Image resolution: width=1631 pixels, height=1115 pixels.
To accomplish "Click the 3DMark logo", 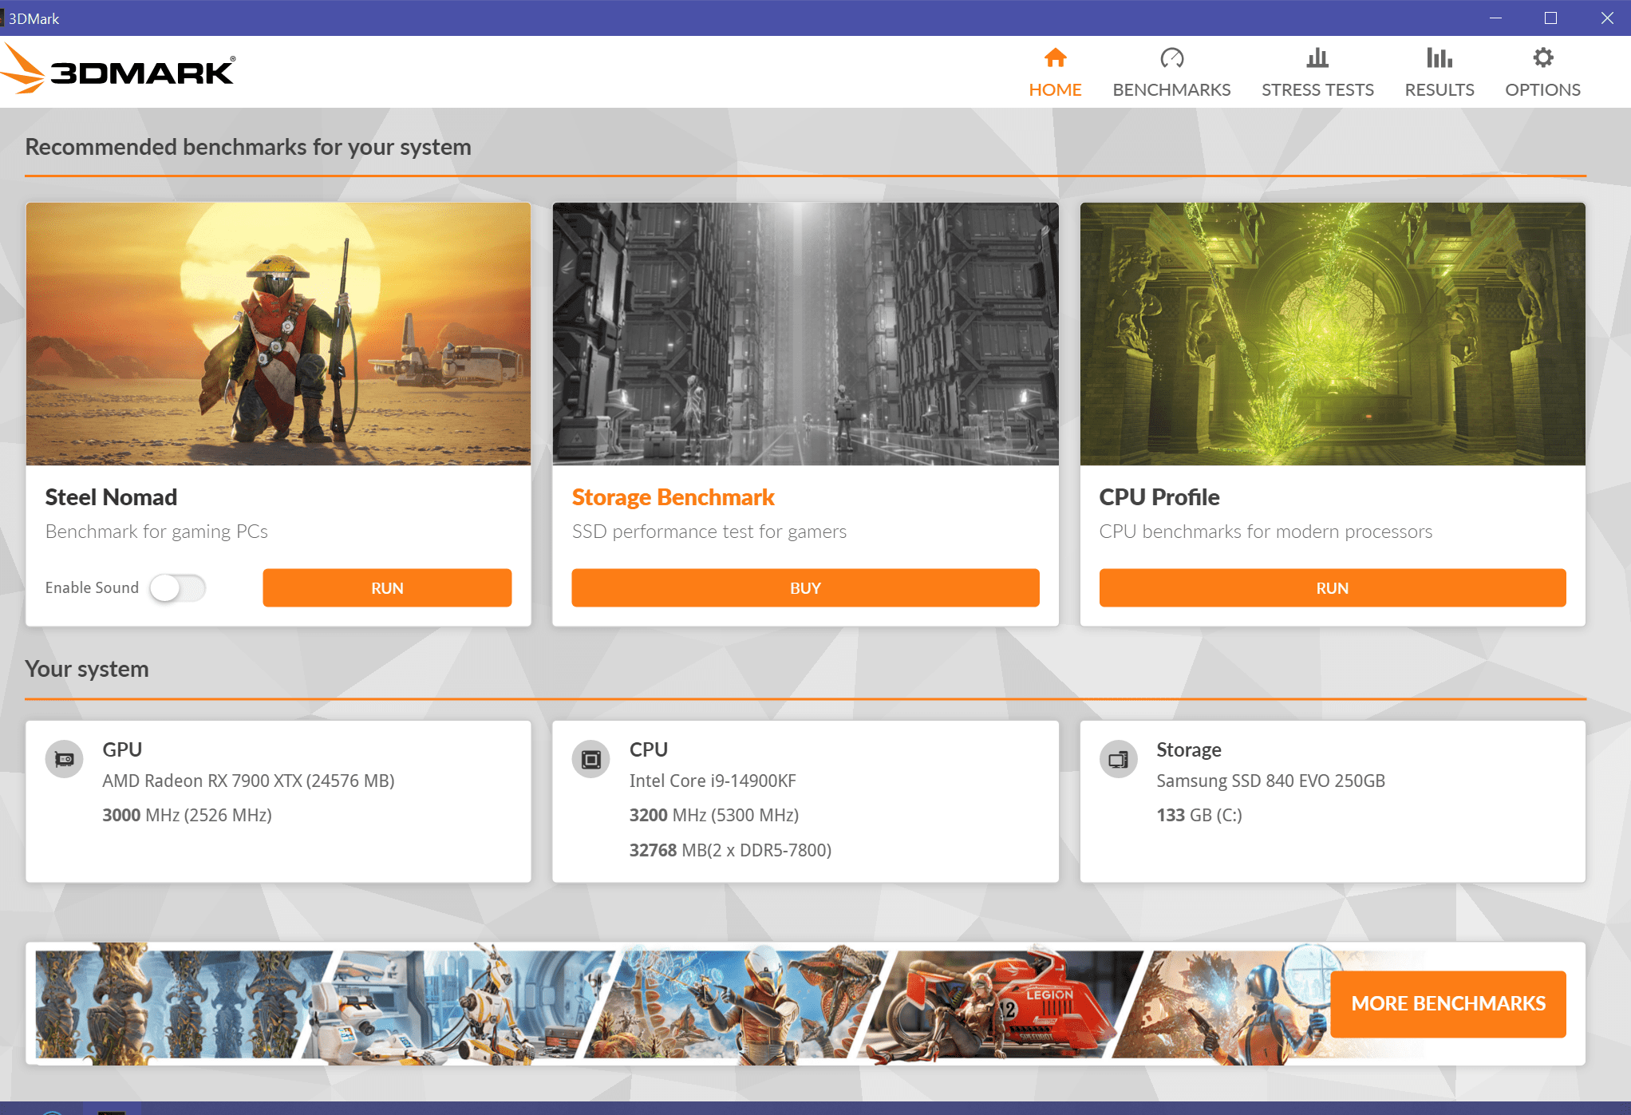I will click(120, 70).
